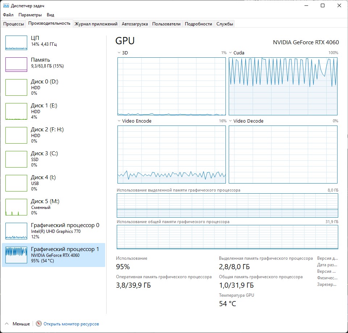Click the Температура GPU label
This screenshot has height=333, width=348.
[x=236, y=295]
